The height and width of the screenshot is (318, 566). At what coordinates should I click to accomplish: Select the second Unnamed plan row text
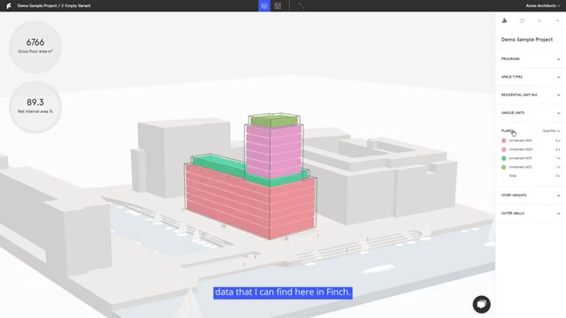[521, 149]
